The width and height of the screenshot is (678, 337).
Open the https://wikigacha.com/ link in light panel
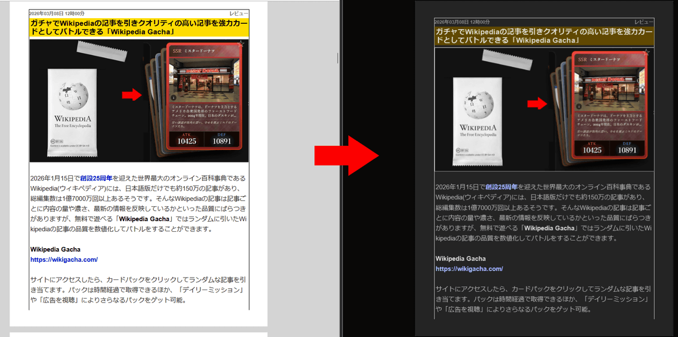click(64, 260)
